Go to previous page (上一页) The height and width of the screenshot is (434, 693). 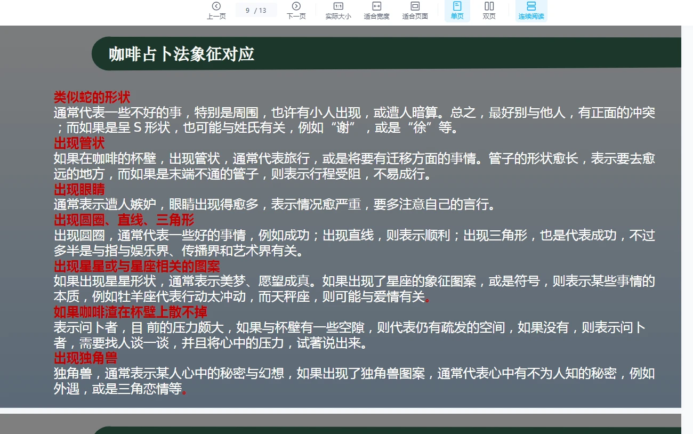pyautogui.click(x=216, y=11)
